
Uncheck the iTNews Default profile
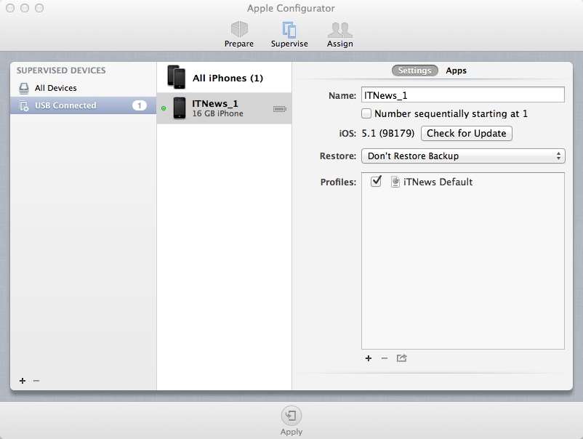377,182
